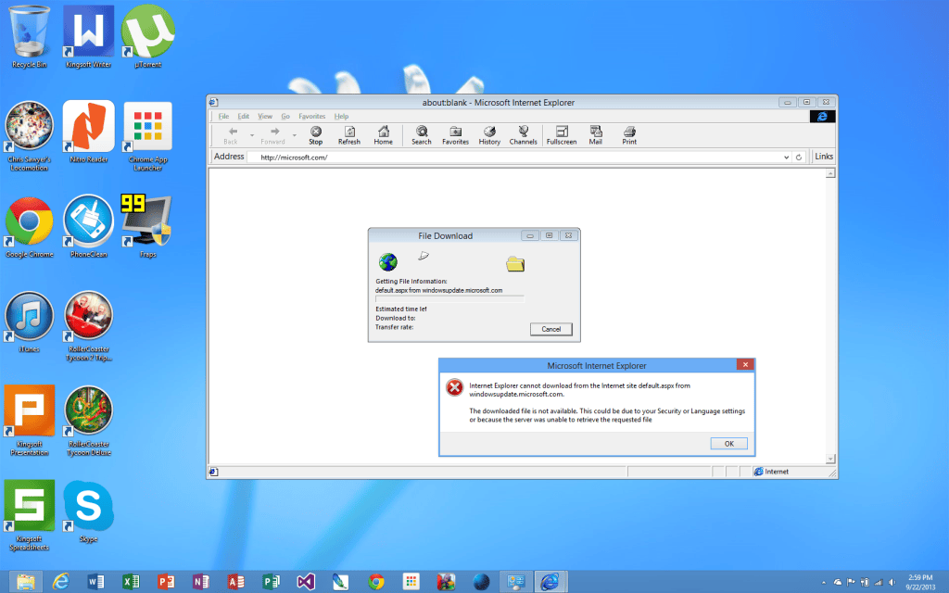949x593 pixels.
Task: Open the Mail toolbar button
Action: click(x=596, y=135)
